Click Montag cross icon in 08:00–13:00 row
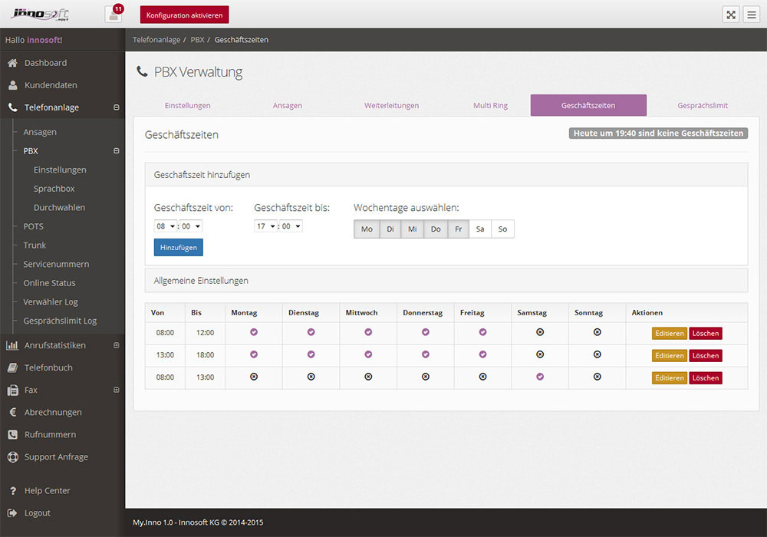 254,377
